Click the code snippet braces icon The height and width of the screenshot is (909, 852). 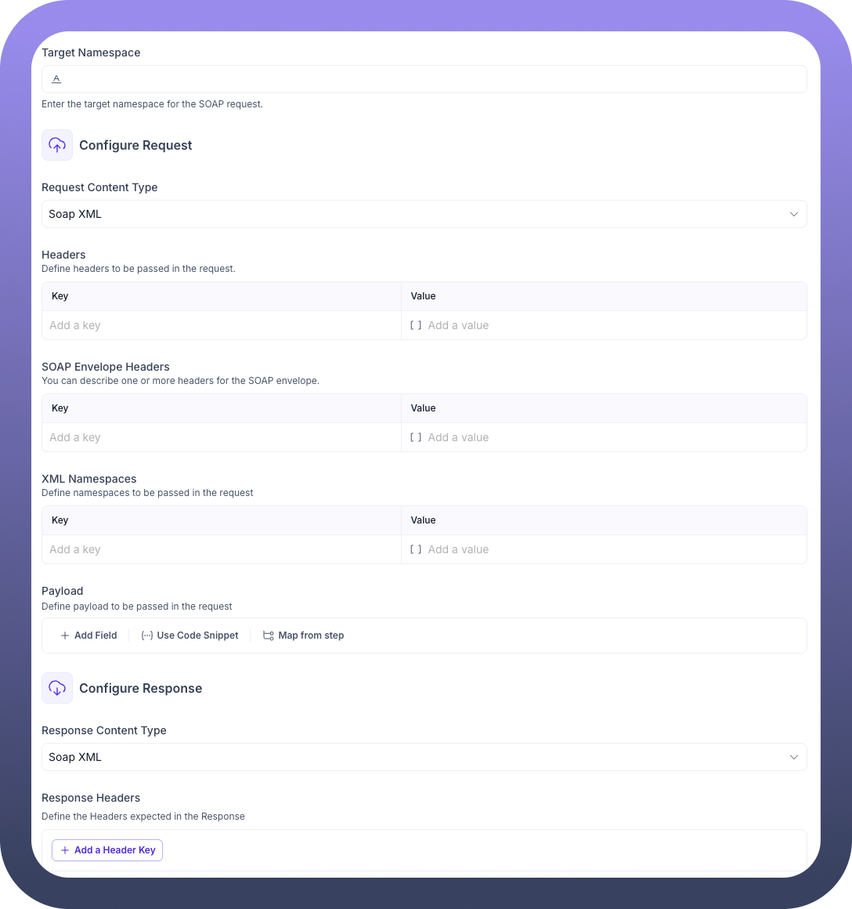point(146,636)
